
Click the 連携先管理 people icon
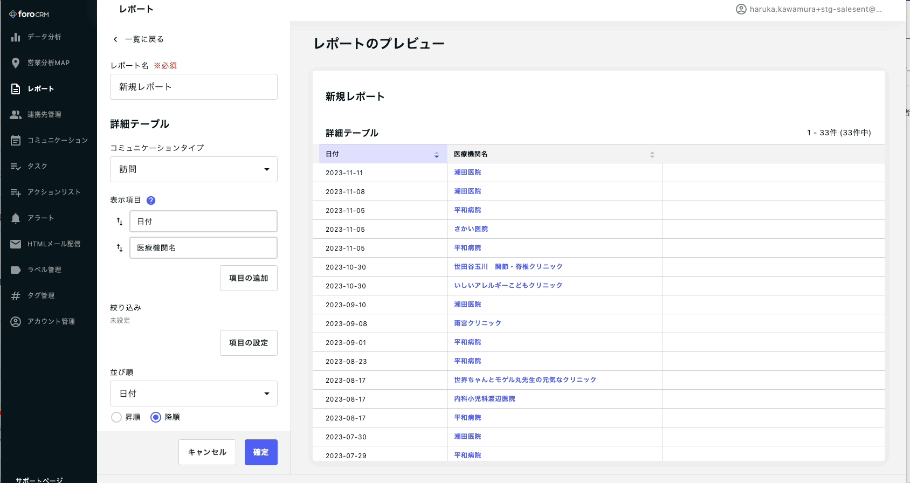tap(16, 114)
